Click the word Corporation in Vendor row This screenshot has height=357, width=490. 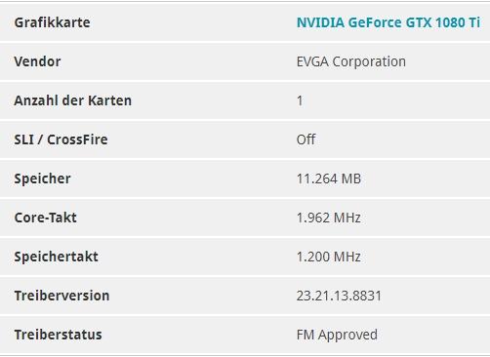pyautogui.click(x=369, y=61)
